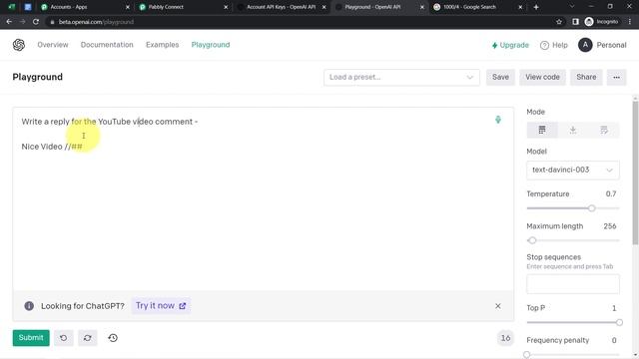Click the Submit button
The width and height of the screenshot is (639, 359).
coord(31,338)
